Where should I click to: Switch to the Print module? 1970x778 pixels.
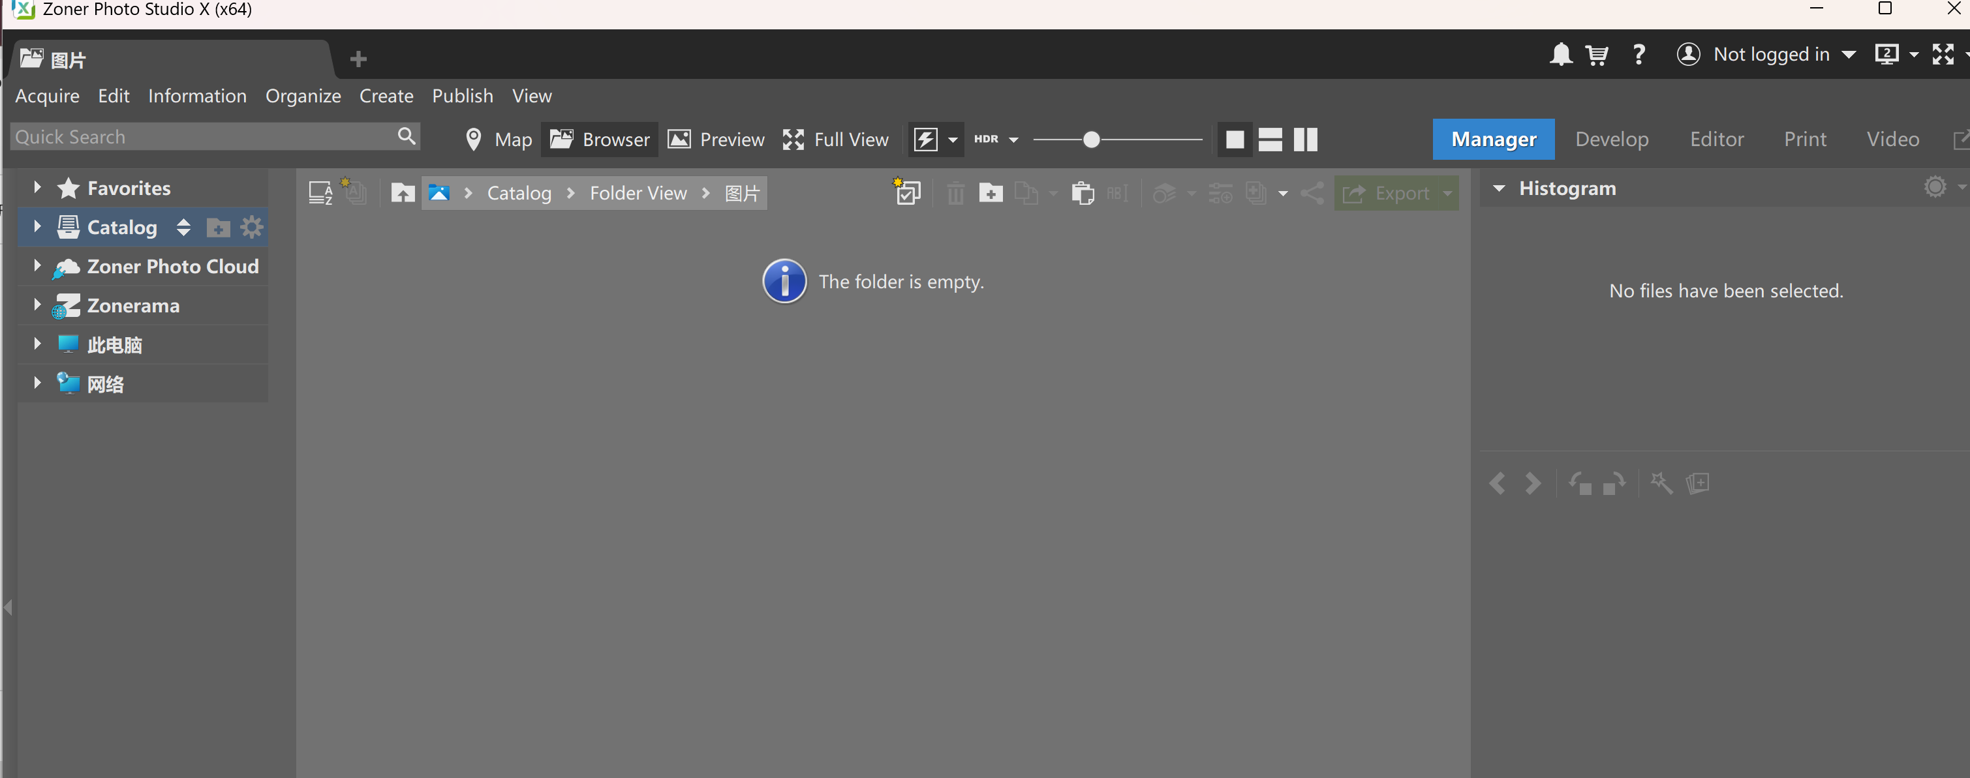pyautogui.click(x=1805, y=139)
